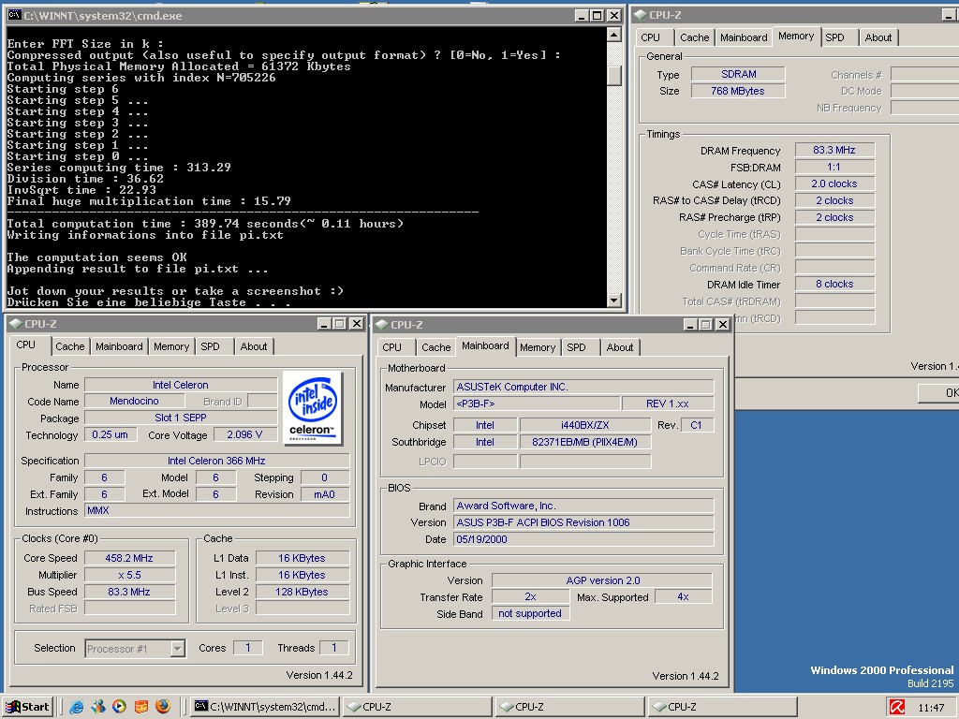Click Core Voltage value '2.096 V'

(244, 434)
